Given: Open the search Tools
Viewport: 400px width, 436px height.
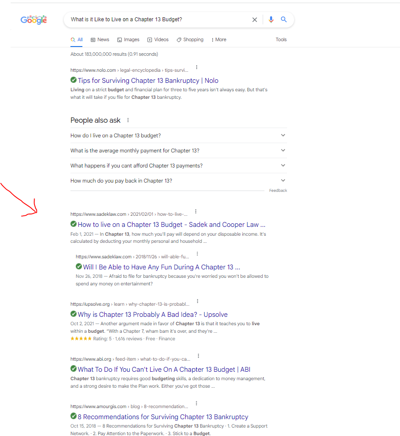Looking at the screenshot, I should tap(281, 39).
